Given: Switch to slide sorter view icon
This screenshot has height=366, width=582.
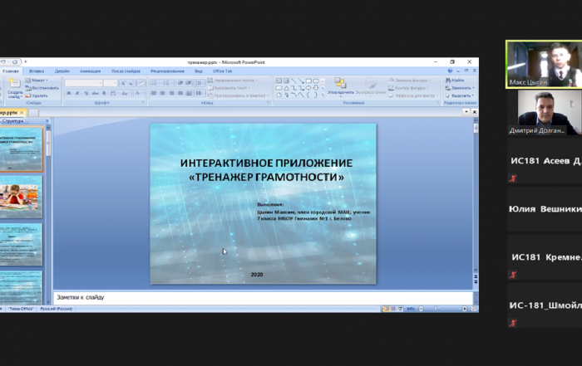Looking at the screenshot, I should click(x=393, y=309).
